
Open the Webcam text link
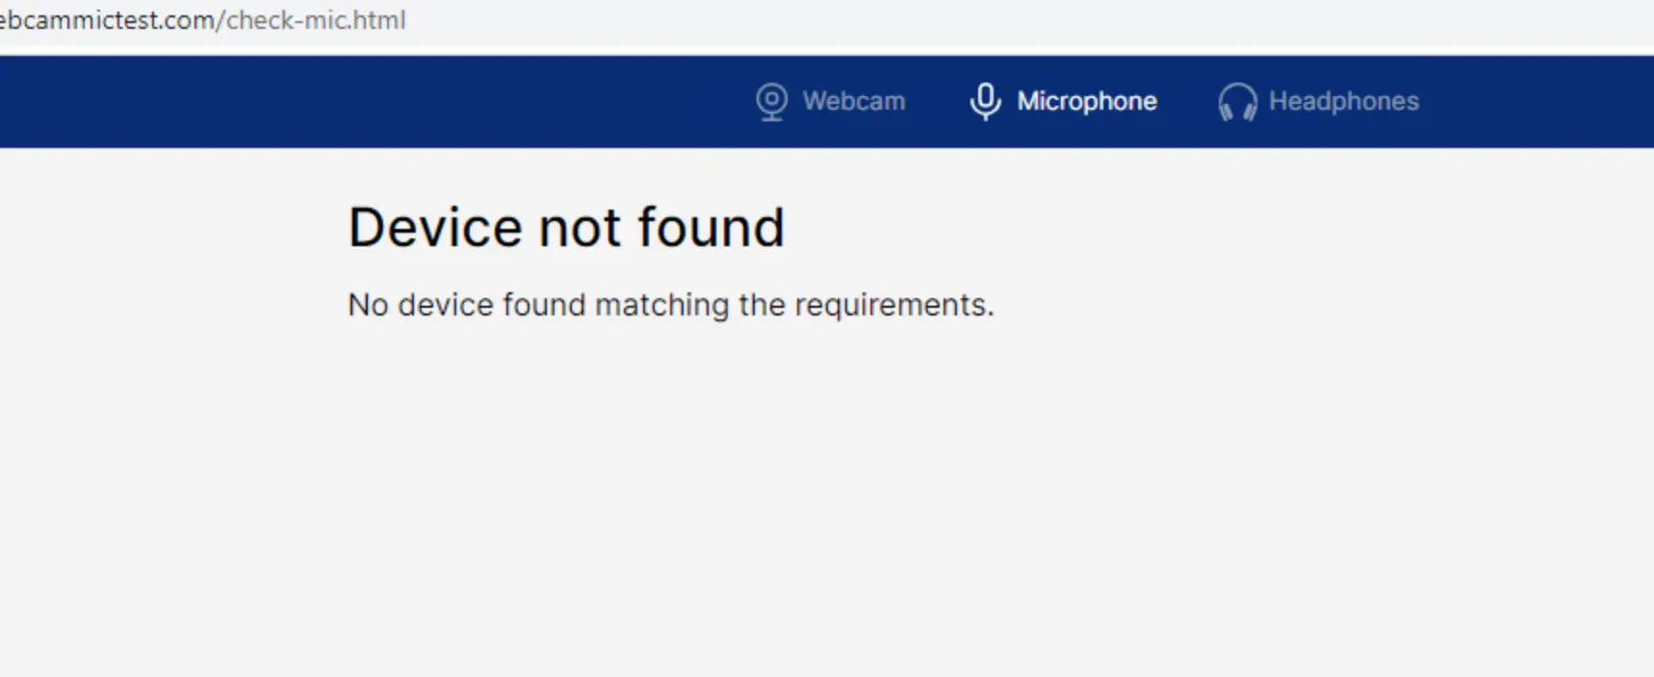pyautogui.click(x=854, y=101)
